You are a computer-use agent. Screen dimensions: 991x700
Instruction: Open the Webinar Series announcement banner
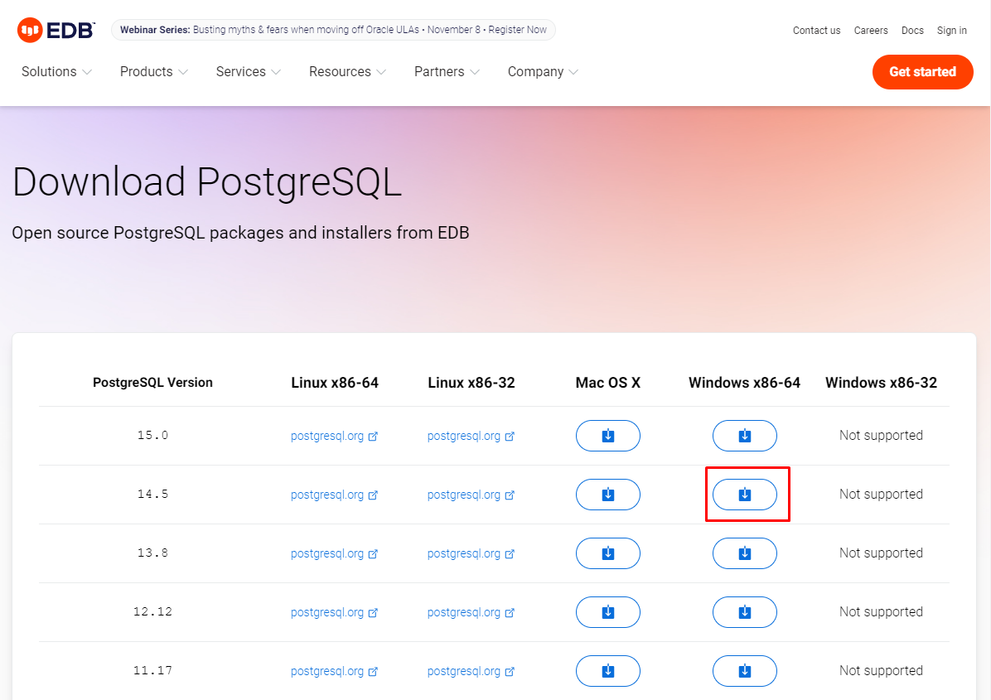333,30
